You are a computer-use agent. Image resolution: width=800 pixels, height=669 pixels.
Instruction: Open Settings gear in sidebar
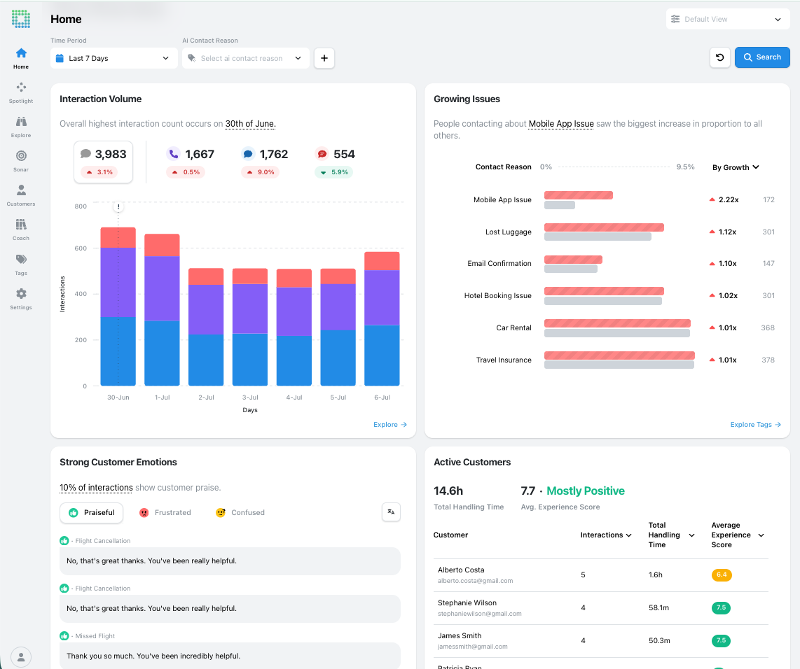point(21,299)
